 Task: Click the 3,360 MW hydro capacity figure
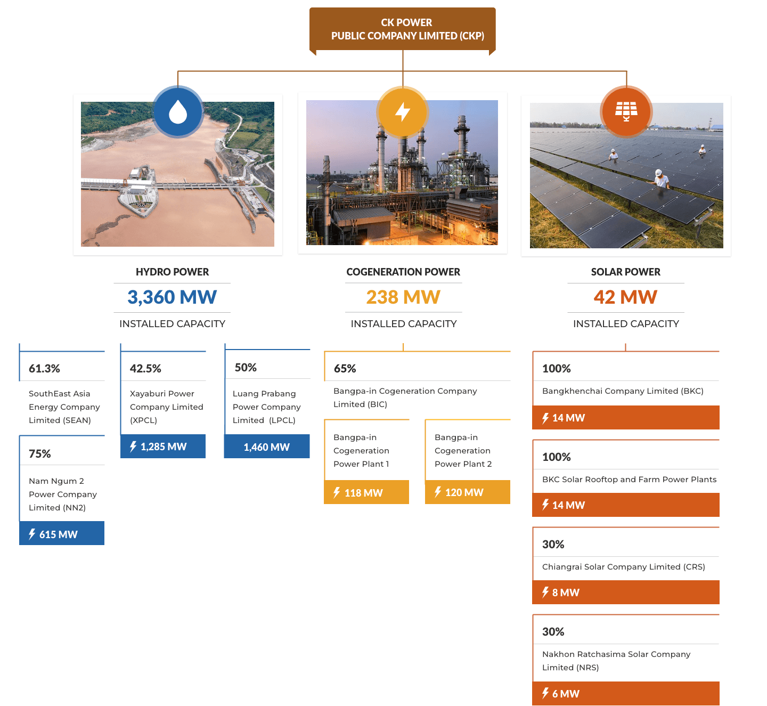172,297
